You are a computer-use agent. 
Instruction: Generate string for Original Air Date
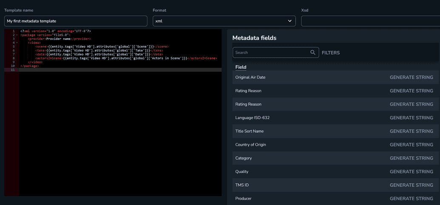click(412, 77)
